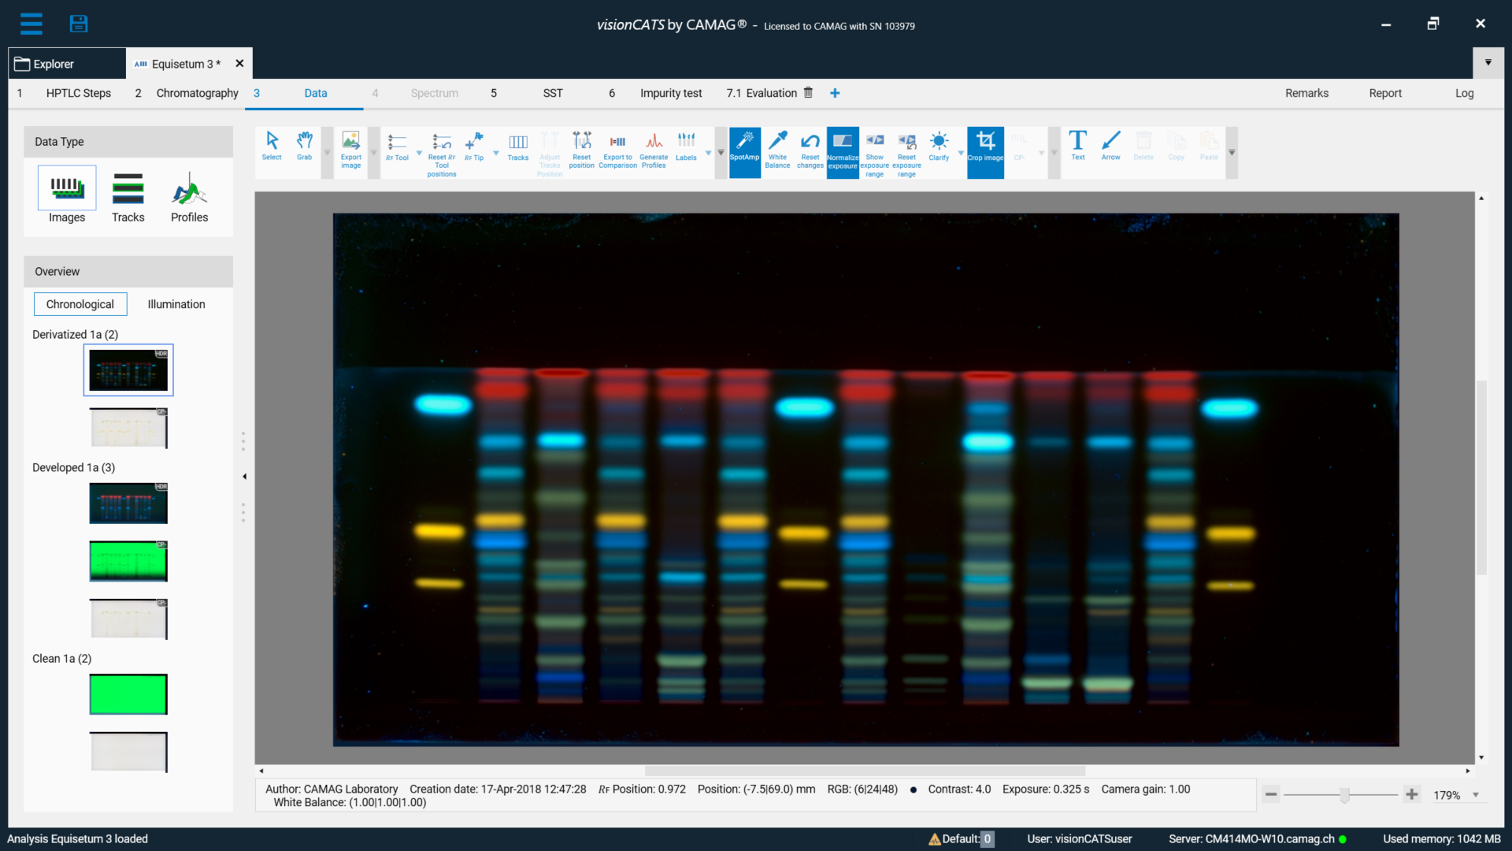Add Text annotation tool
The image size is (1512, 851).
click(x=1077, y=146)
